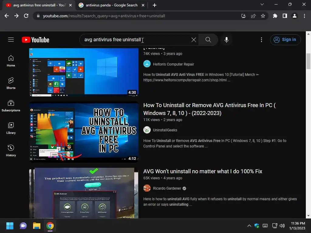Screen dimensions: 311x233
Task: Open the How To Uninstall AVG Antivirus thumbnail
Action: 84,132
